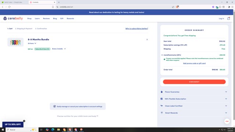
Task: Click the 8-9 Months Bundle title
Action: [38, 40]
